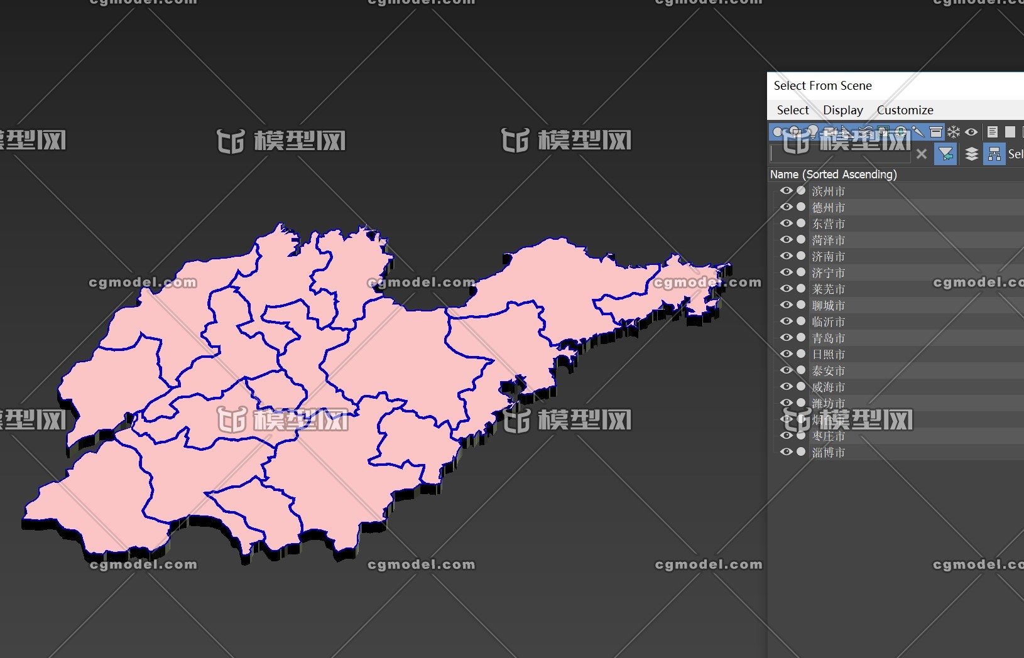Clear the search filter with X
Screen dimensions: 1024x658
coord(922,154)
